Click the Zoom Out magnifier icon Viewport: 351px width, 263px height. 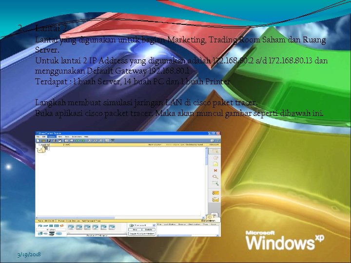coord(101,141)
